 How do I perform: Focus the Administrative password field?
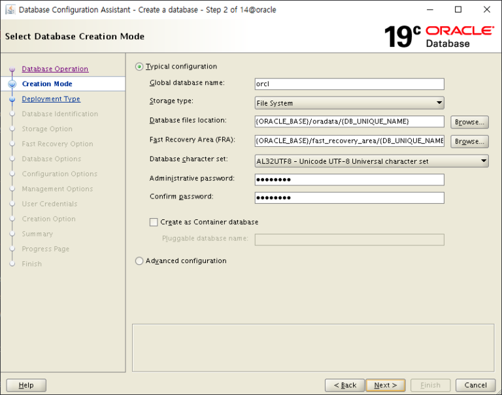[349, 180]
